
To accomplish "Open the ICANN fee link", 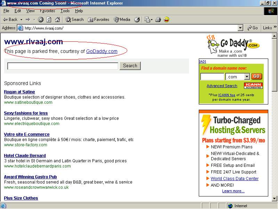I will [x=227, y=95].
